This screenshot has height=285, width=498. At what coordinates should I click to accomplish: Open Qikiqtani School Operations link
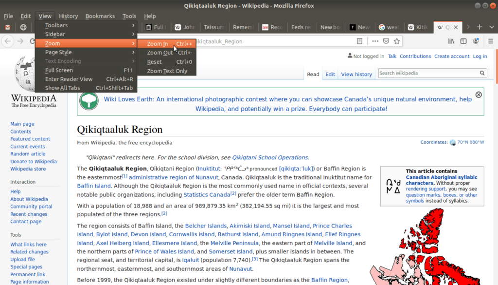[270, 157]
